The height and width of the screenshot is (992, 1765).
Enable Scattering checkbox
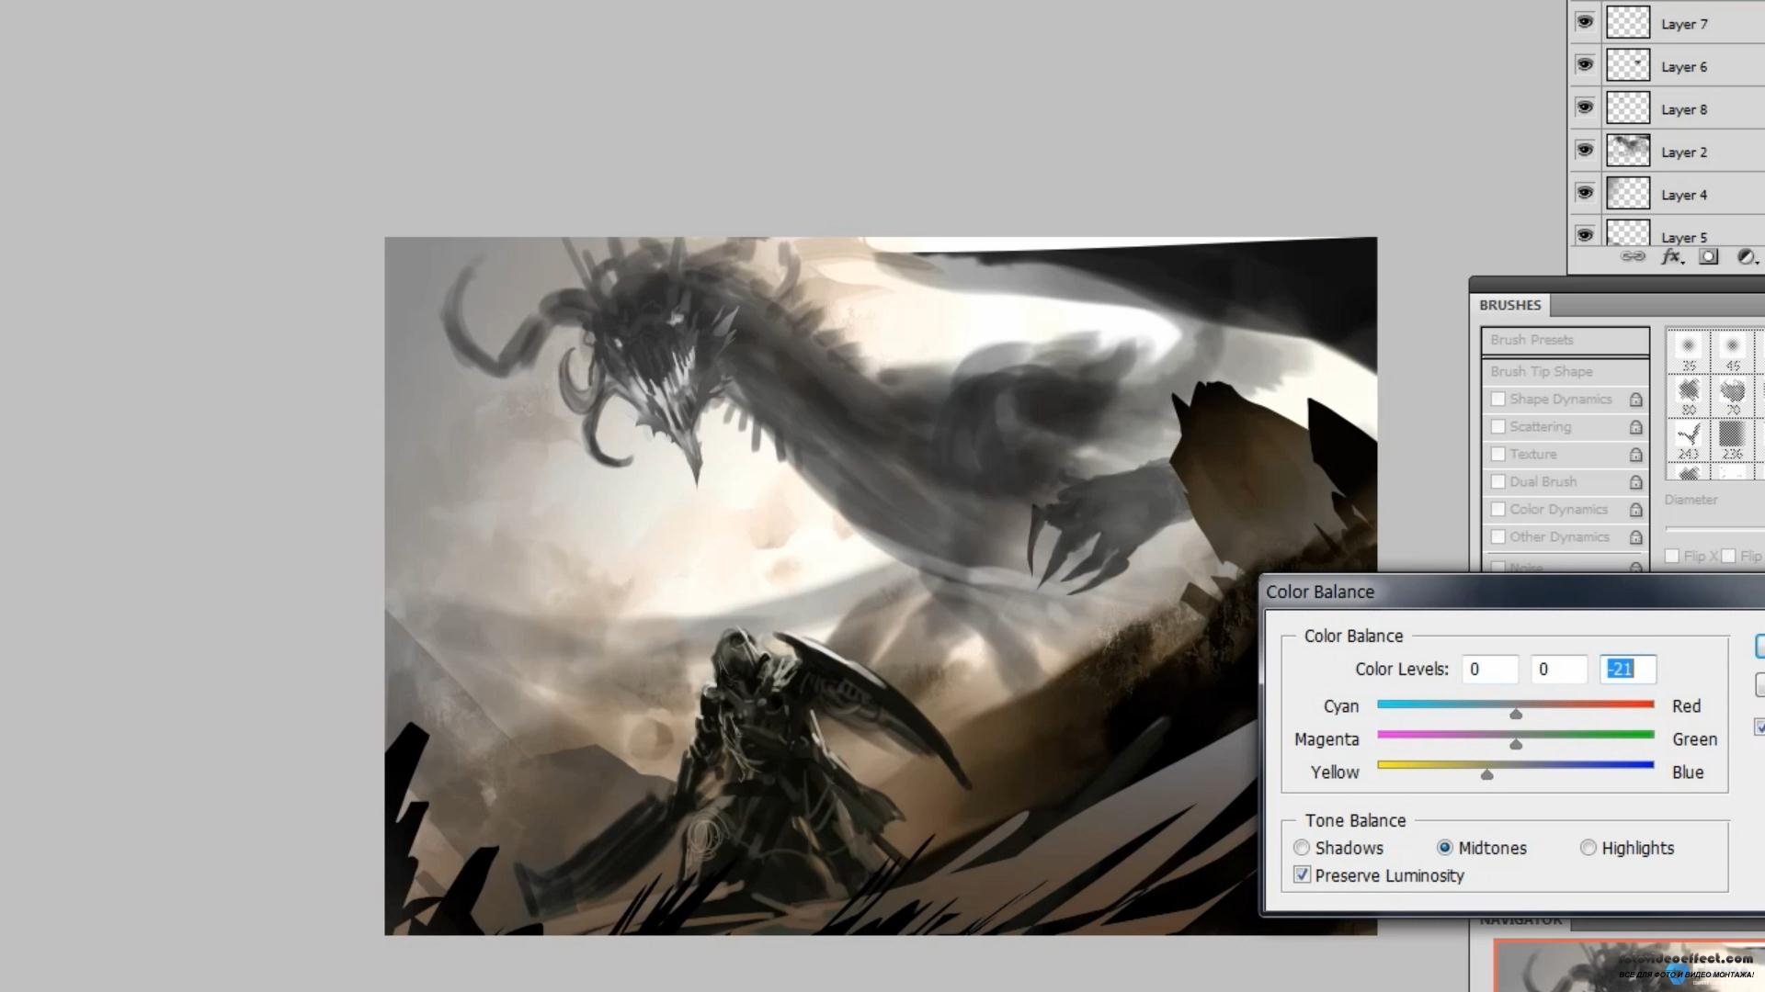point(1498,427)
